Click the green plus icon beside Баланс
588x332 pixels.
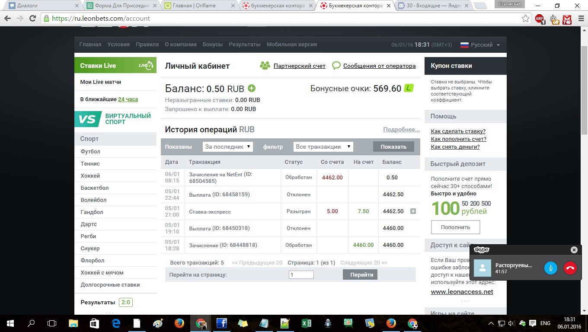(252, 88)
